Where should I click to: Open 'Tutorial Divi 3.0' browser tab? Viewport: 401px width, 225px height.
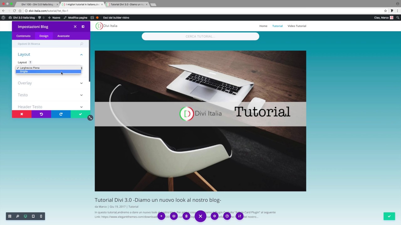pyautogui.click(x=127, y=4)
